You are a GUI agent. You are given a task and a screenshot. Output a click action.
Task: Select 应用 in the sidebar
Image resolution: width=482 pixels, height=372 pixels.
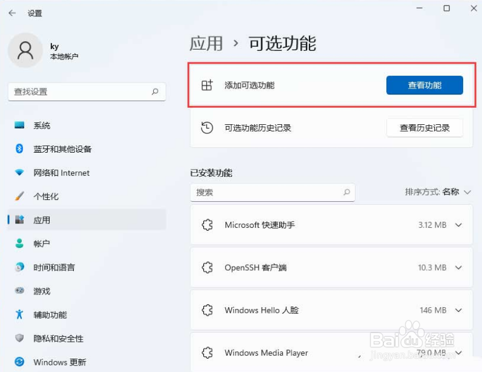coord(87,220)
